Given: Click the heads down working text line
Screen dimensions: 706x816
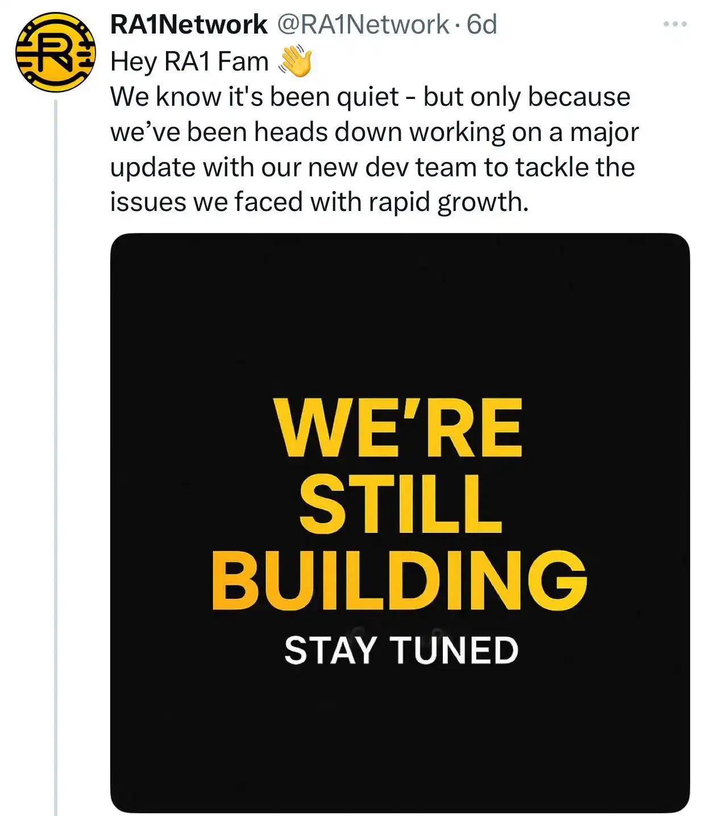Looking at the screenshot, I should pos(375,132).
